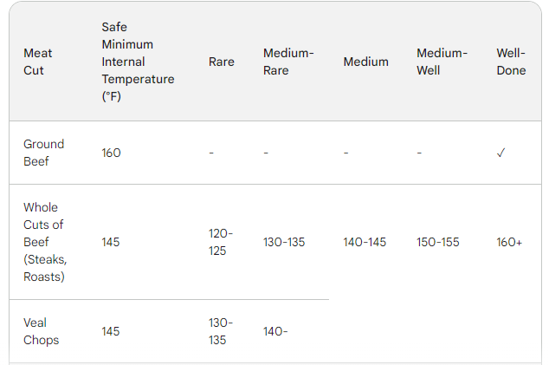Select the 160 temperature for Ground Beef
549x365 pixels.
(111, 153)
